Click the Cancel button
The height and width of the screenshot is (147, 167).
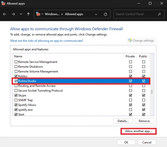(x=147, y=142)
